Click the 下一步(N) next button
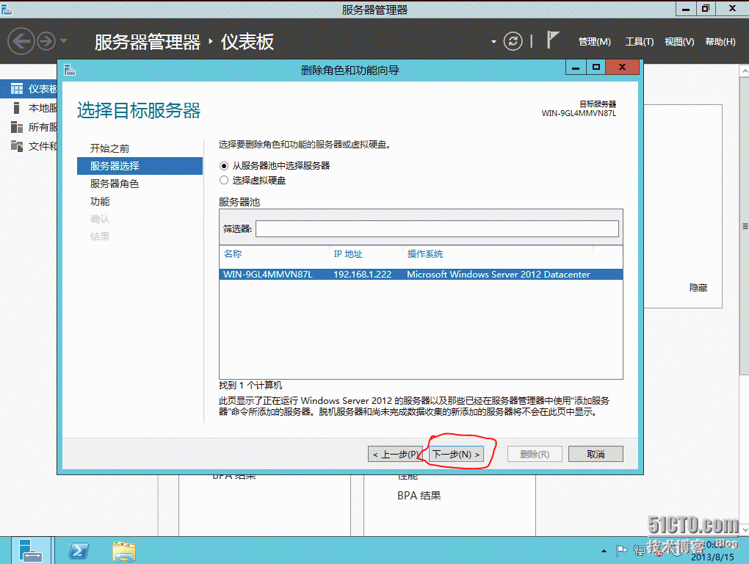This screenshot has height=564, width=749. tap(456, 454)
